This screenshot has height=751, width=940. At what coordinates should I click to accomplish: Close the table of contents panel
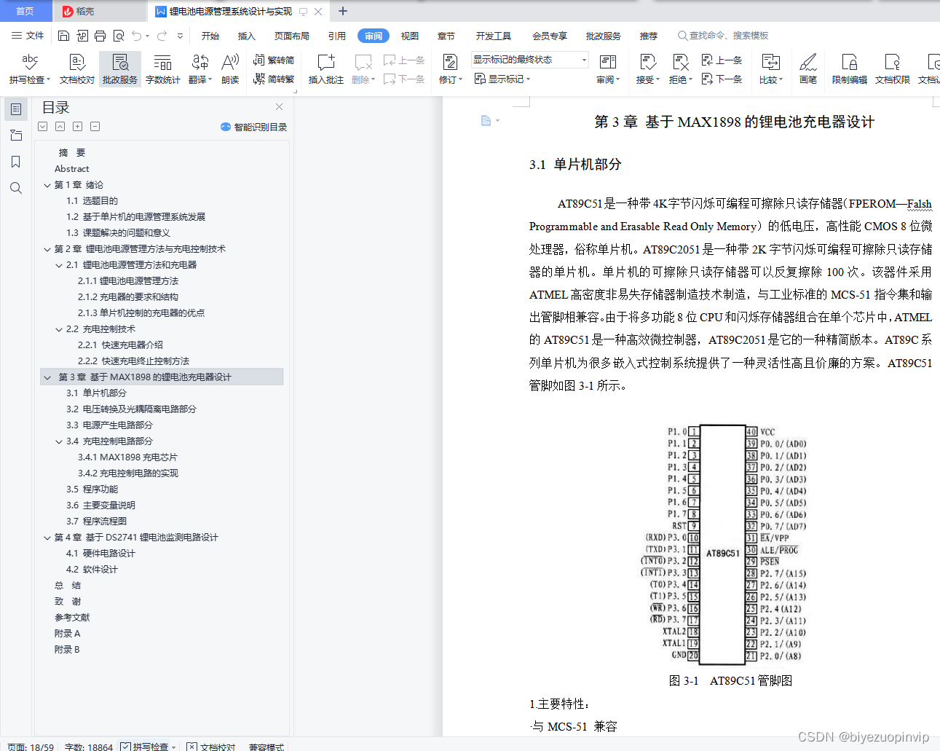[279, 107]
